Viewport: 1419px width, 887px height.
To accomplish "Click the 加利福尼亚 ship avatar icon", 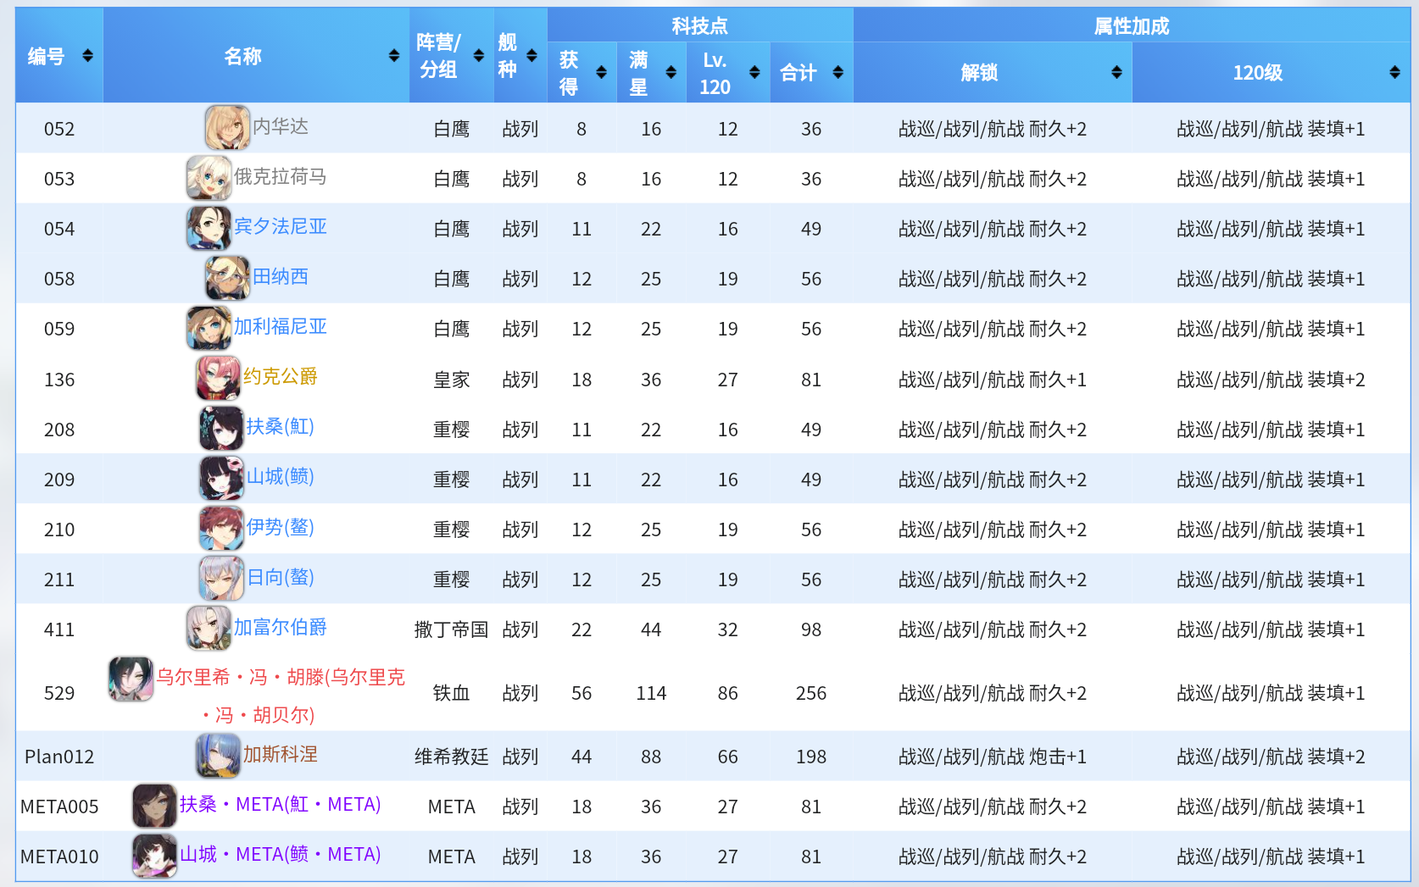I will (x=209, y=327).
